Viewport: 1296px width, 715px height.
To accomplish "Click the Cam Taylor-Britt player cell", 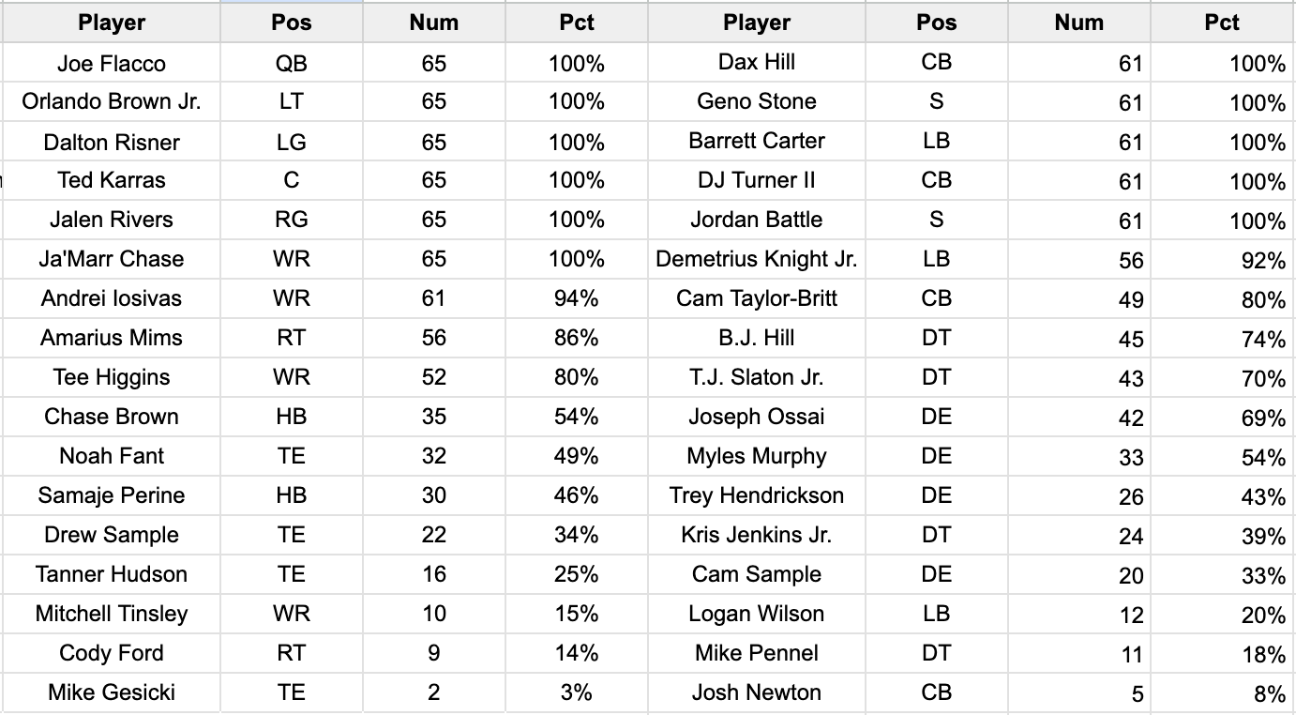I will click(756, 298).
